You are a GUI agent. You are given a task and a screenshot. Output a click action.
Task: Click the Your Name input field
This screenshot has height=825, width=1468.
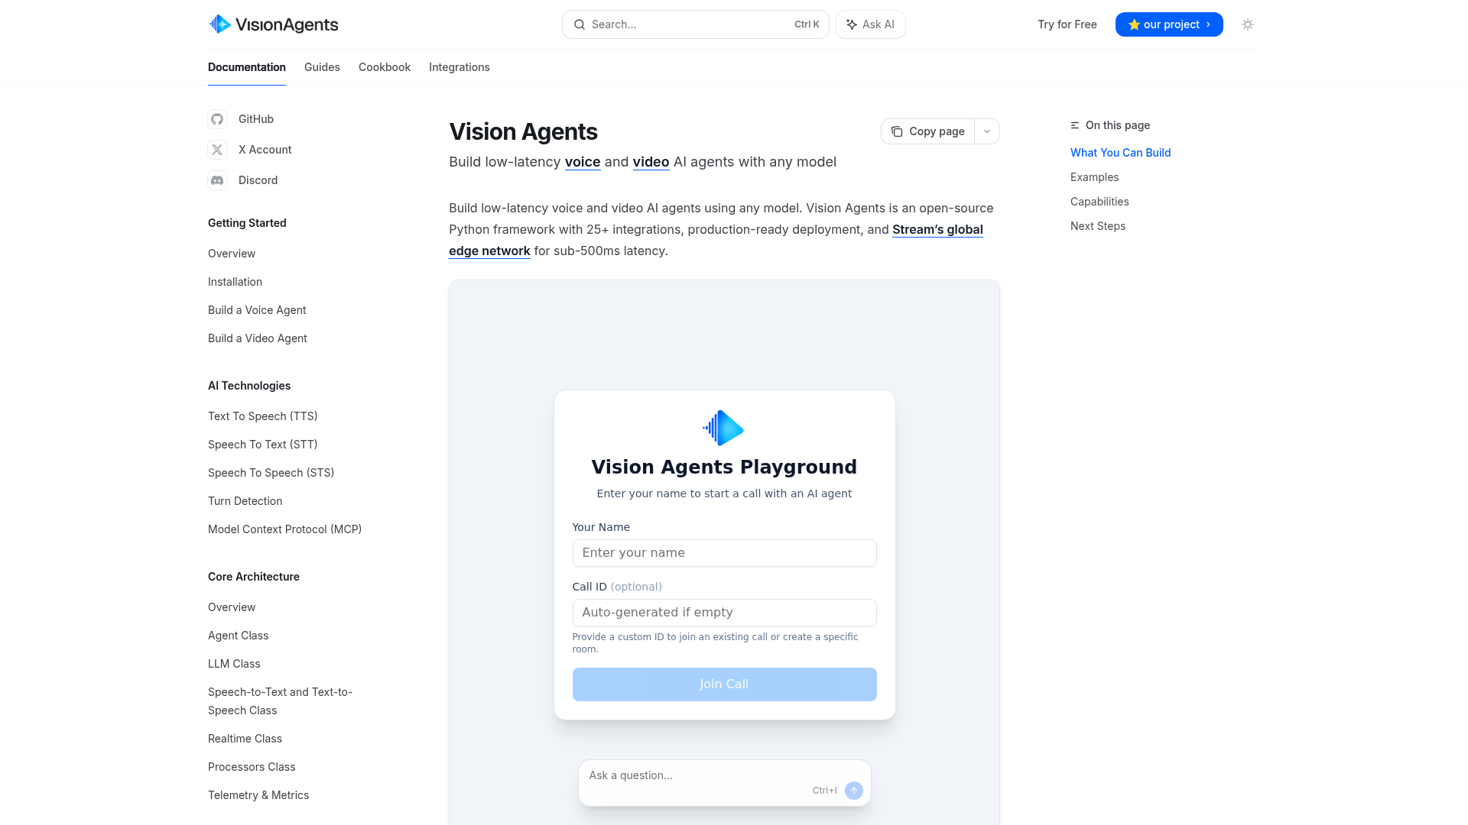pos(724,553)
